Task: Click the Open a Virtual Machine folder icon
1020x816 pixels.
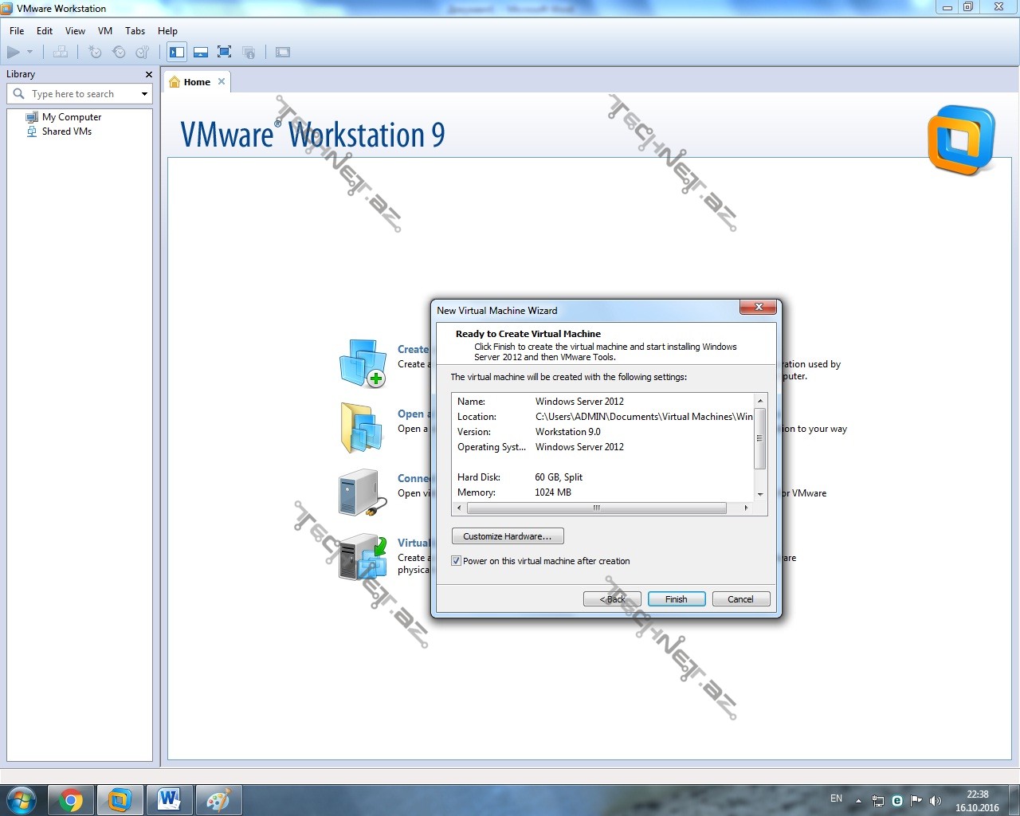Action: pos(361,428)
